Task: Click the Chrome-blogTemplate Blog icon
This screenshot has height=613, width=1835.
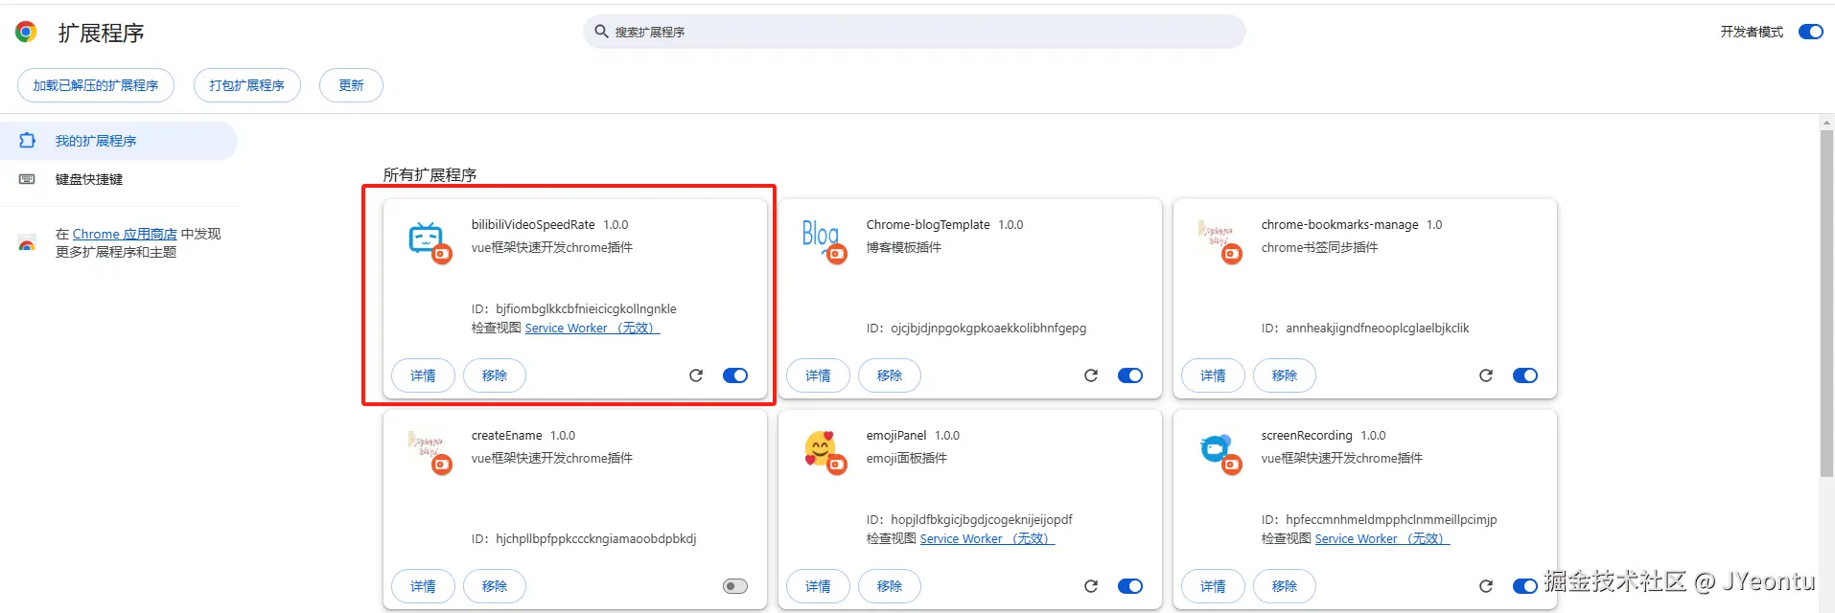Action: pos(823,240)
